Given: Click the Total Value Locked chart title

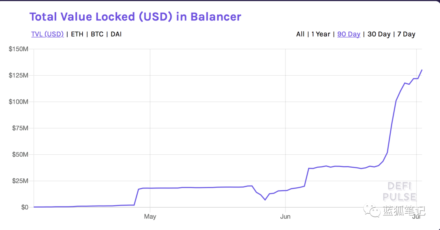Looking at the screenshot, I should click(x=135, y=17).
